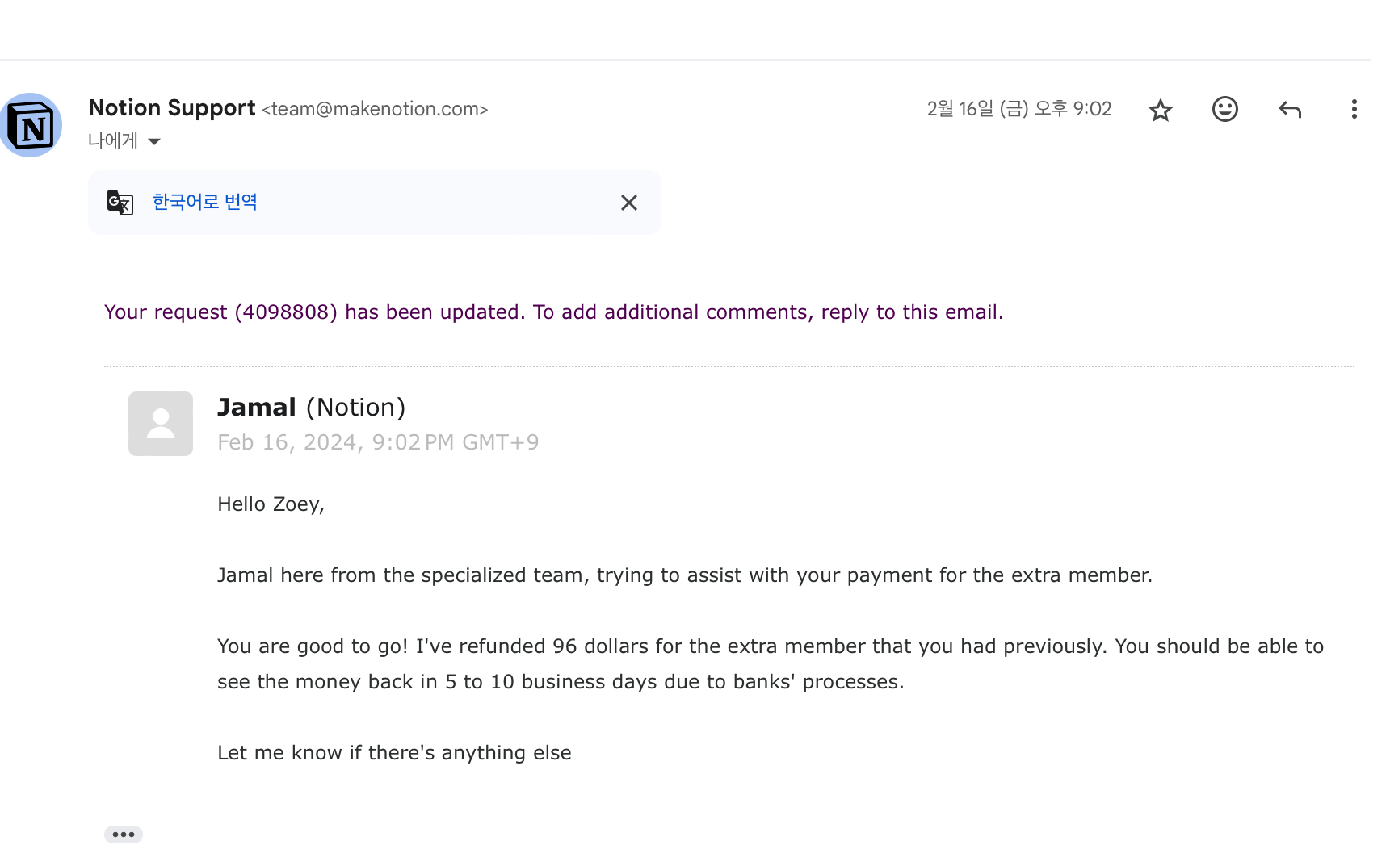
Task: Open the three-dot more options menu
Action: 1354,109
